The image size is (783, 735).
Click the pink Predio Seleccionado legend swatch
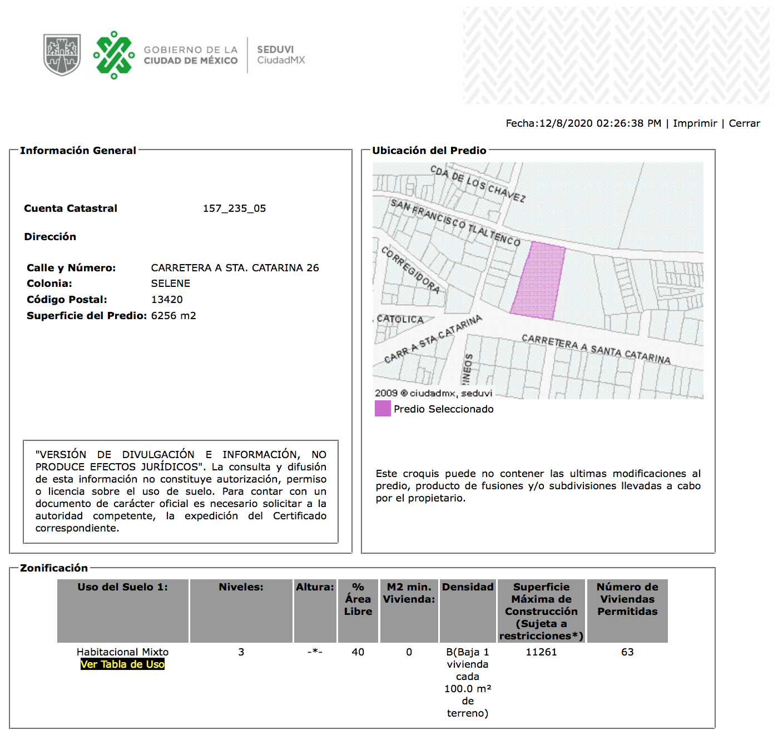383,409
